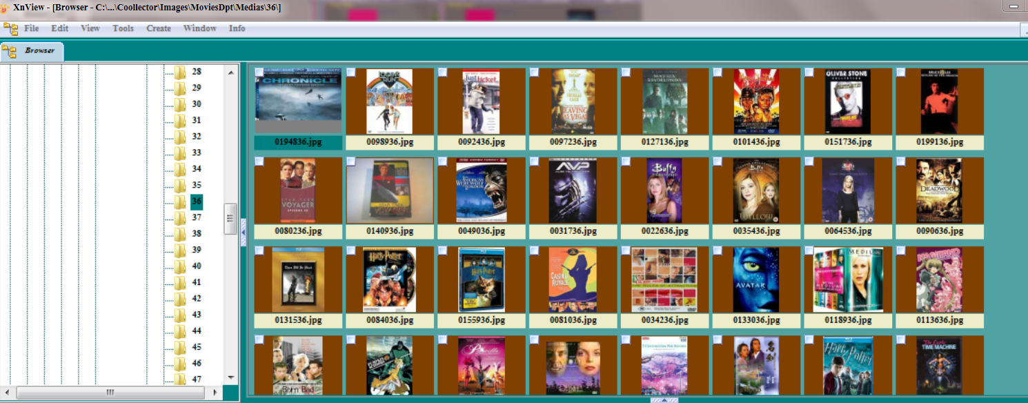Viewport: 1028px width, 403px height.
Task: Click folder tree scrollbar up arrow
Action: [x=231, y=72]
